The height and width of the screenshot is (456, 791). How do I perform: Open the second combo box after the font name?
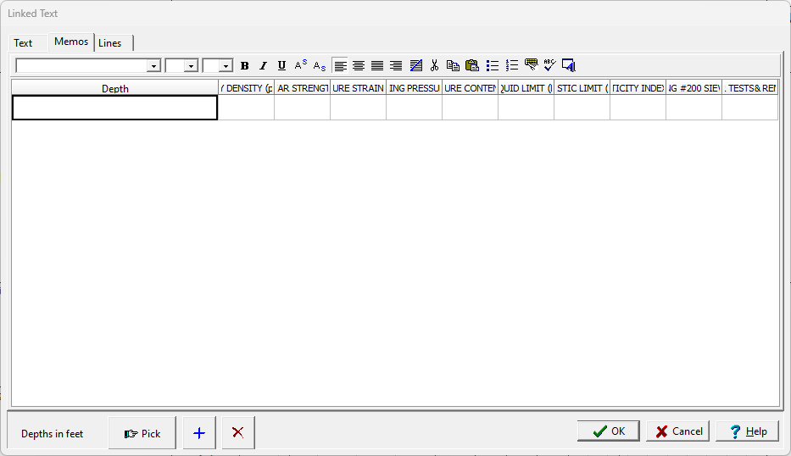191,66
